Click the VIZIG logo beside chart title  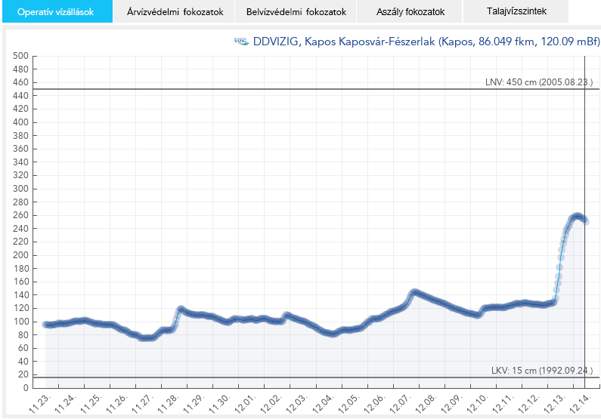pos(242,42)
